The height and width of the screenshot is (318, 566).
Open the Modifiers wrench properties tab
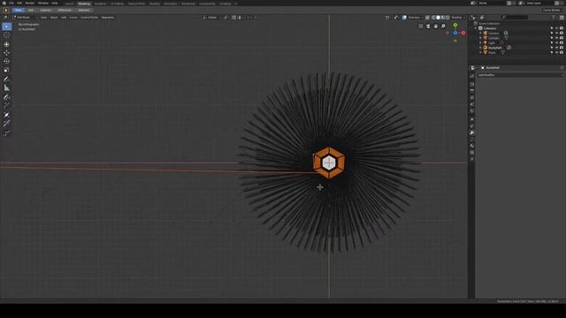(x=472, y=132)
